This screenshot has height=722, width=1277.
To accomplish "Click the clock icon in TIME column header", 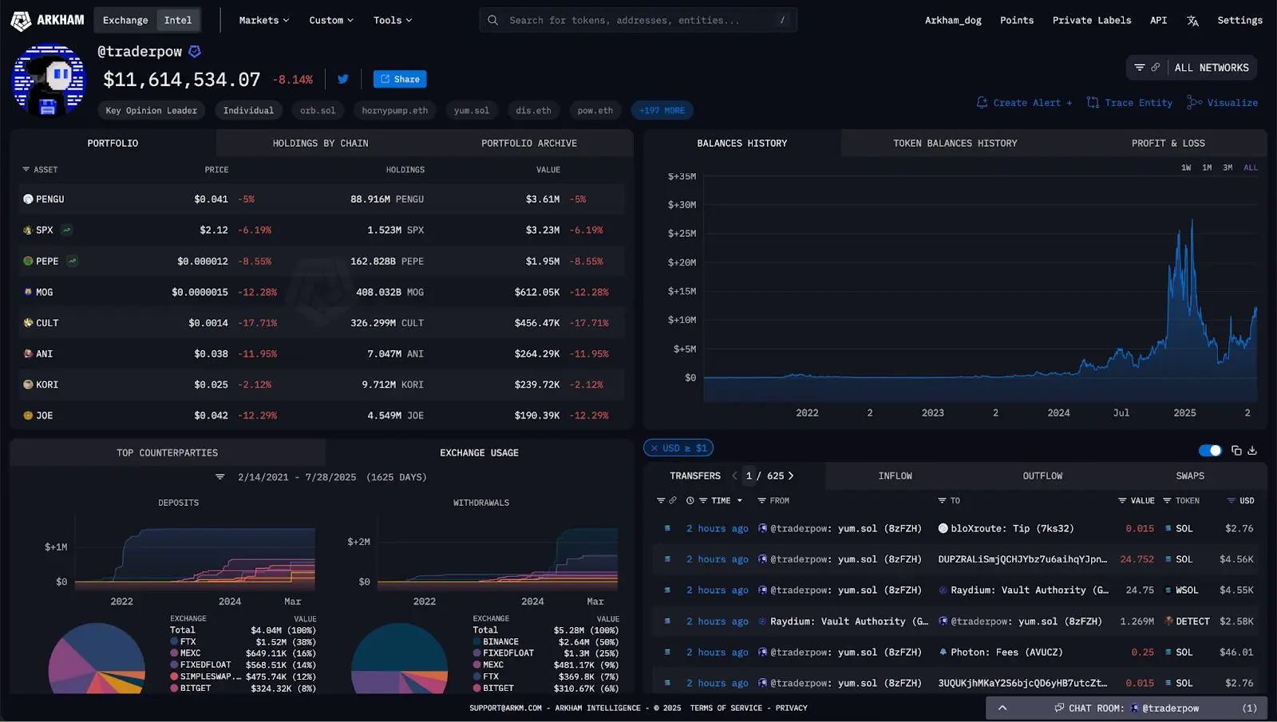I will [690, 500].
